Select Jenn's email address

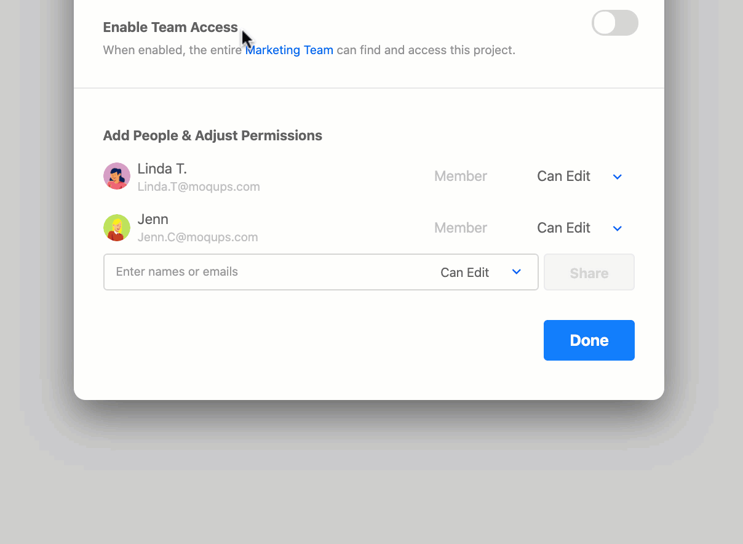pyautogui.click(x=197, y=237)
